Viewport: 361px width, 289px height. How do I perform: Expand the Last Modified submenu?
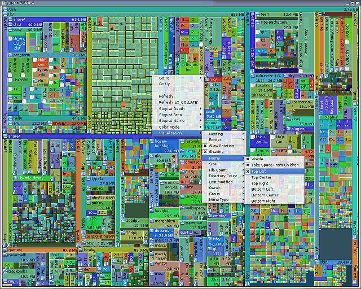click(223, 182)
